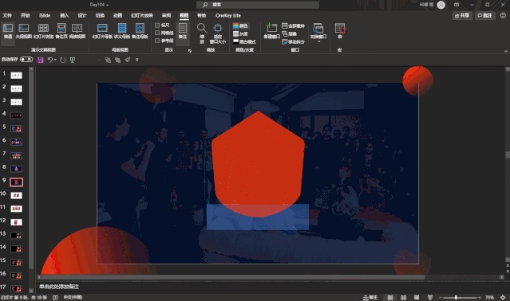
Task: Click the Redo icon in quick access
Action: click(x=63, y=60)
